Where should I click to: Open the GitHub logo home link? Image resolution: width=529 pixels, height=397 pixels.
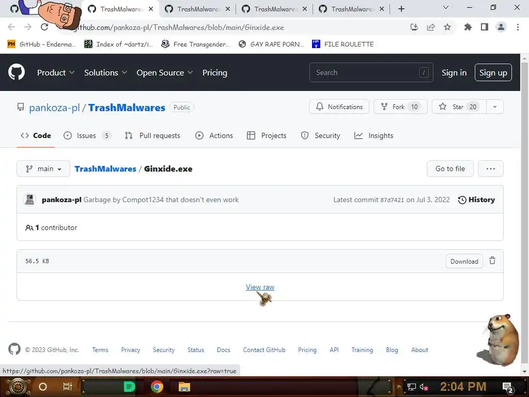pyautogui.click(x=16, y=72)
